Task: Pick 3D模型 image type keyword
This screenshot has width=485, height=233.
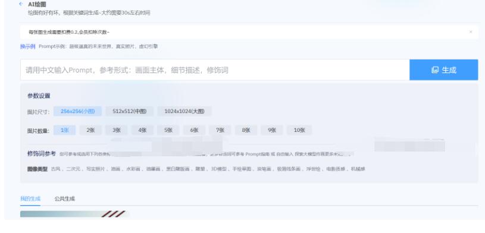Action: (x=218, y=169)
